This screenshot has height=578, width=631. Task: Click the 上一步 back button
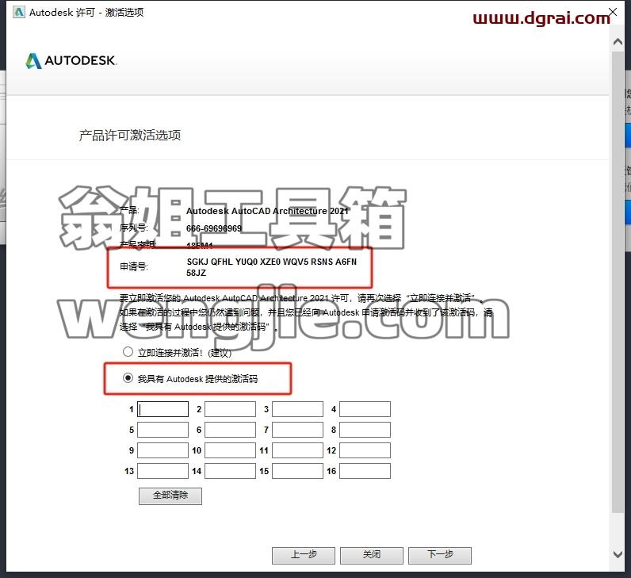(x=304, y=555)
